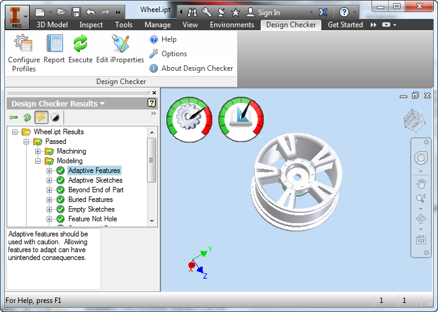
Task: Click the Look At tool in navigation bar
Action: pos(421,239)
